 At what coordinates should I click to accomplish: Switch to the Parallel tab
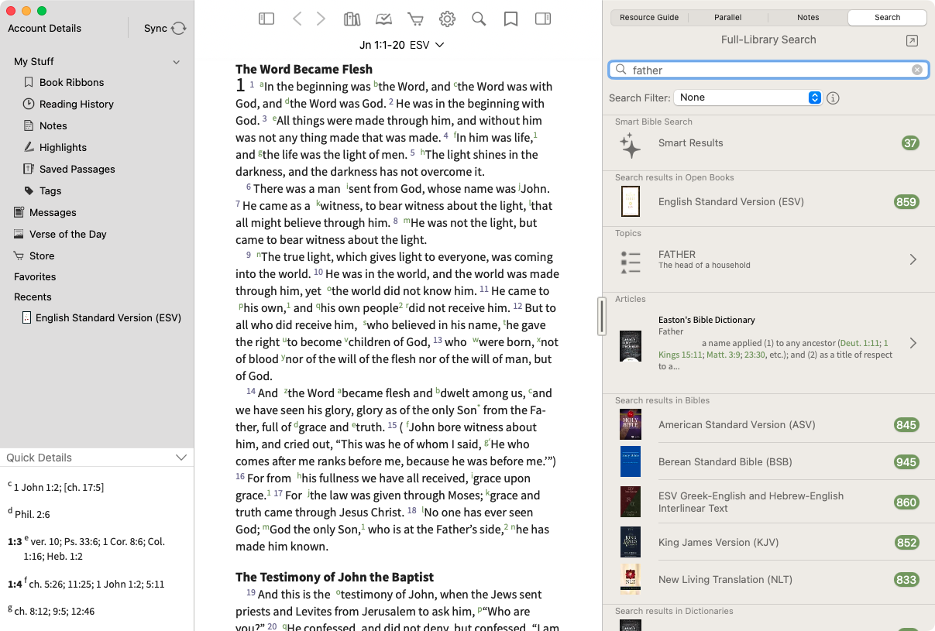pos(728,17)
